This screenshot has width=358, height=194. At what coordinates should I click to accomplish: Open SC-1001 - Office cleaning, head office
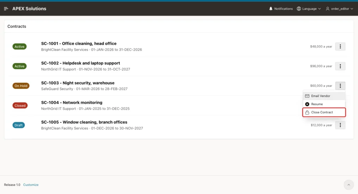pyautogui.click(x=79, y=44)
